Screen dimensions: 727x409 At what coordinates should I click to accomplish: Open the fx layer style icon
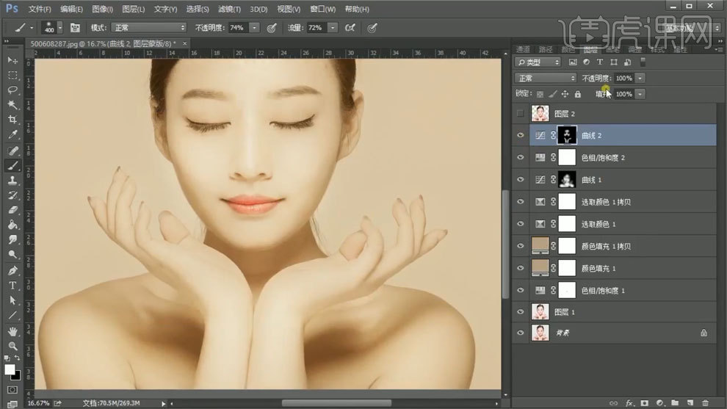tap(629, 403)
